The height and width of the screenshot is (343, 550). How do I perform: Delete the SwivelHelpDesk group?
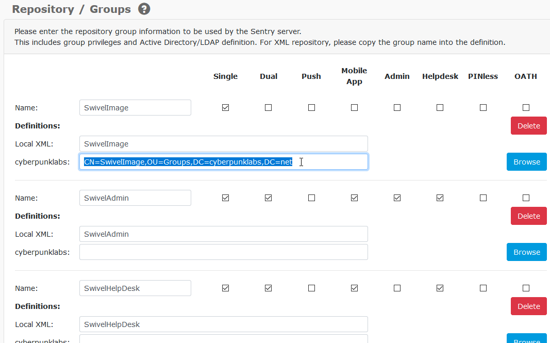[x=528, y=306]
